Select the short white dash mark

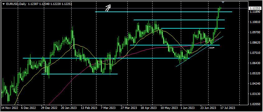[x=212, y=48]
